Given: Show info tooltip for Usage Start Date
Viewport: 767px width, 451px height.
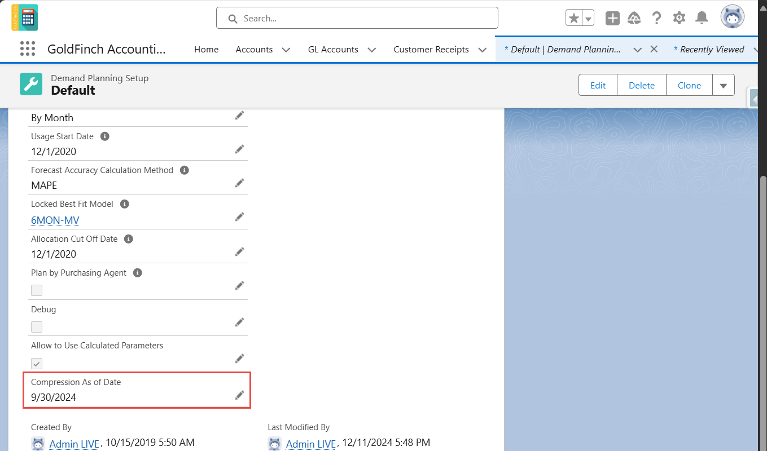Looking at the screenshot, I should click(105, 136).
